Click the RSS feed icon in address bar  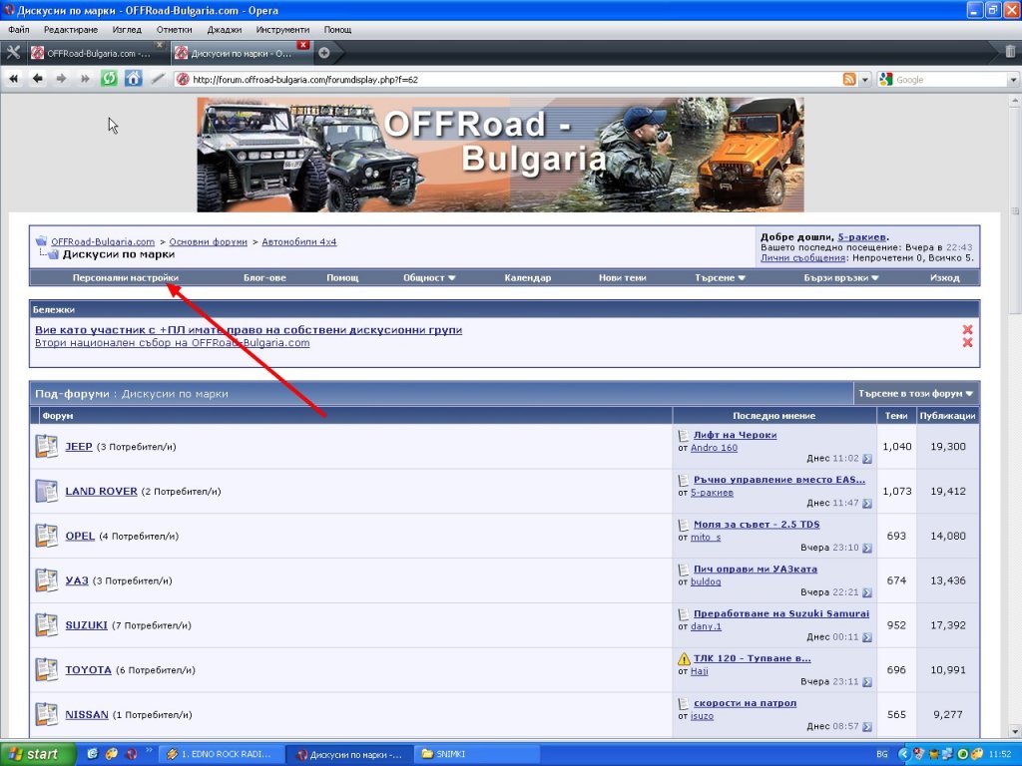(848, 80)
